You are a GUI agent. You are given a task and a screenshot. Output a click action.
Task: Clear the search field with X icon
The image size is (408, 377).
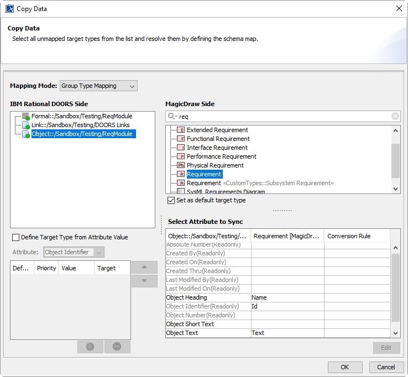pos(395,116)
